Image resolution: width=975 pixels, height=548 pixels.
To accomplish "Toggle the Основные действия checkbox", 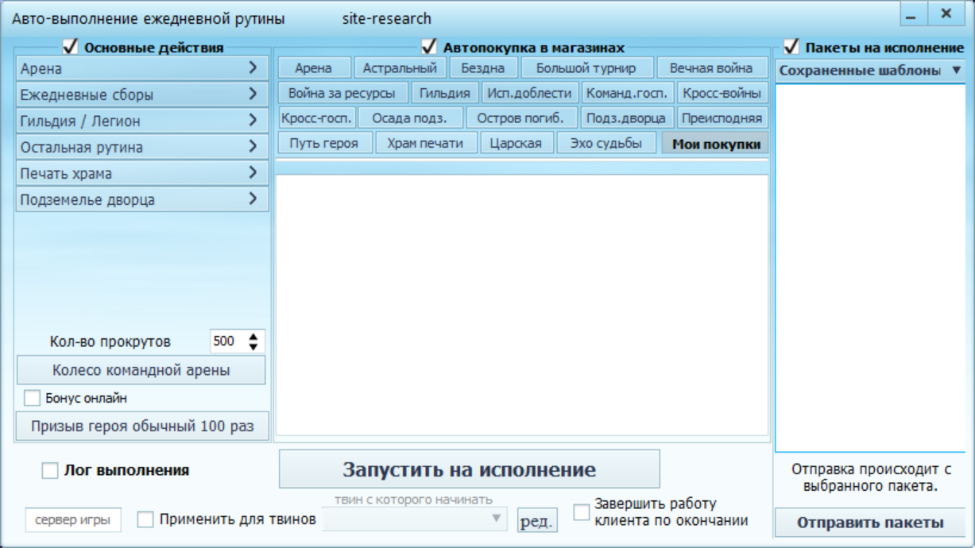I will coord(70,47).
